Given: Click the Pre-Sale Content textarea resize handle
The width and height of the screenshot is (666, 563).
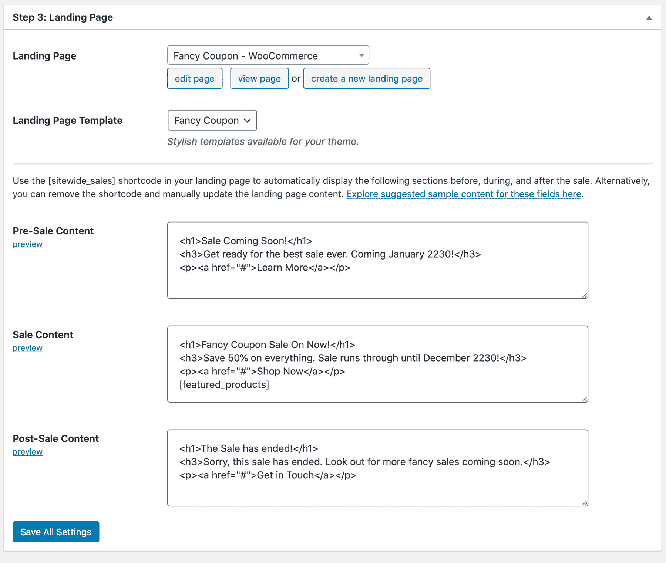Looking at the screenshot, I should pyautogui.click(x=585, y=295).
